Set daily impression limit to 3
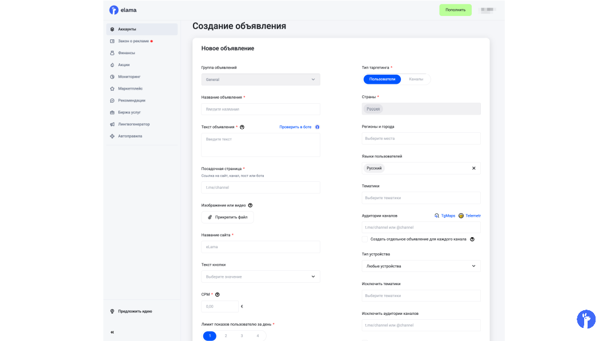The width and height of the screenshot is (611, 341). [x=242, y=336]
